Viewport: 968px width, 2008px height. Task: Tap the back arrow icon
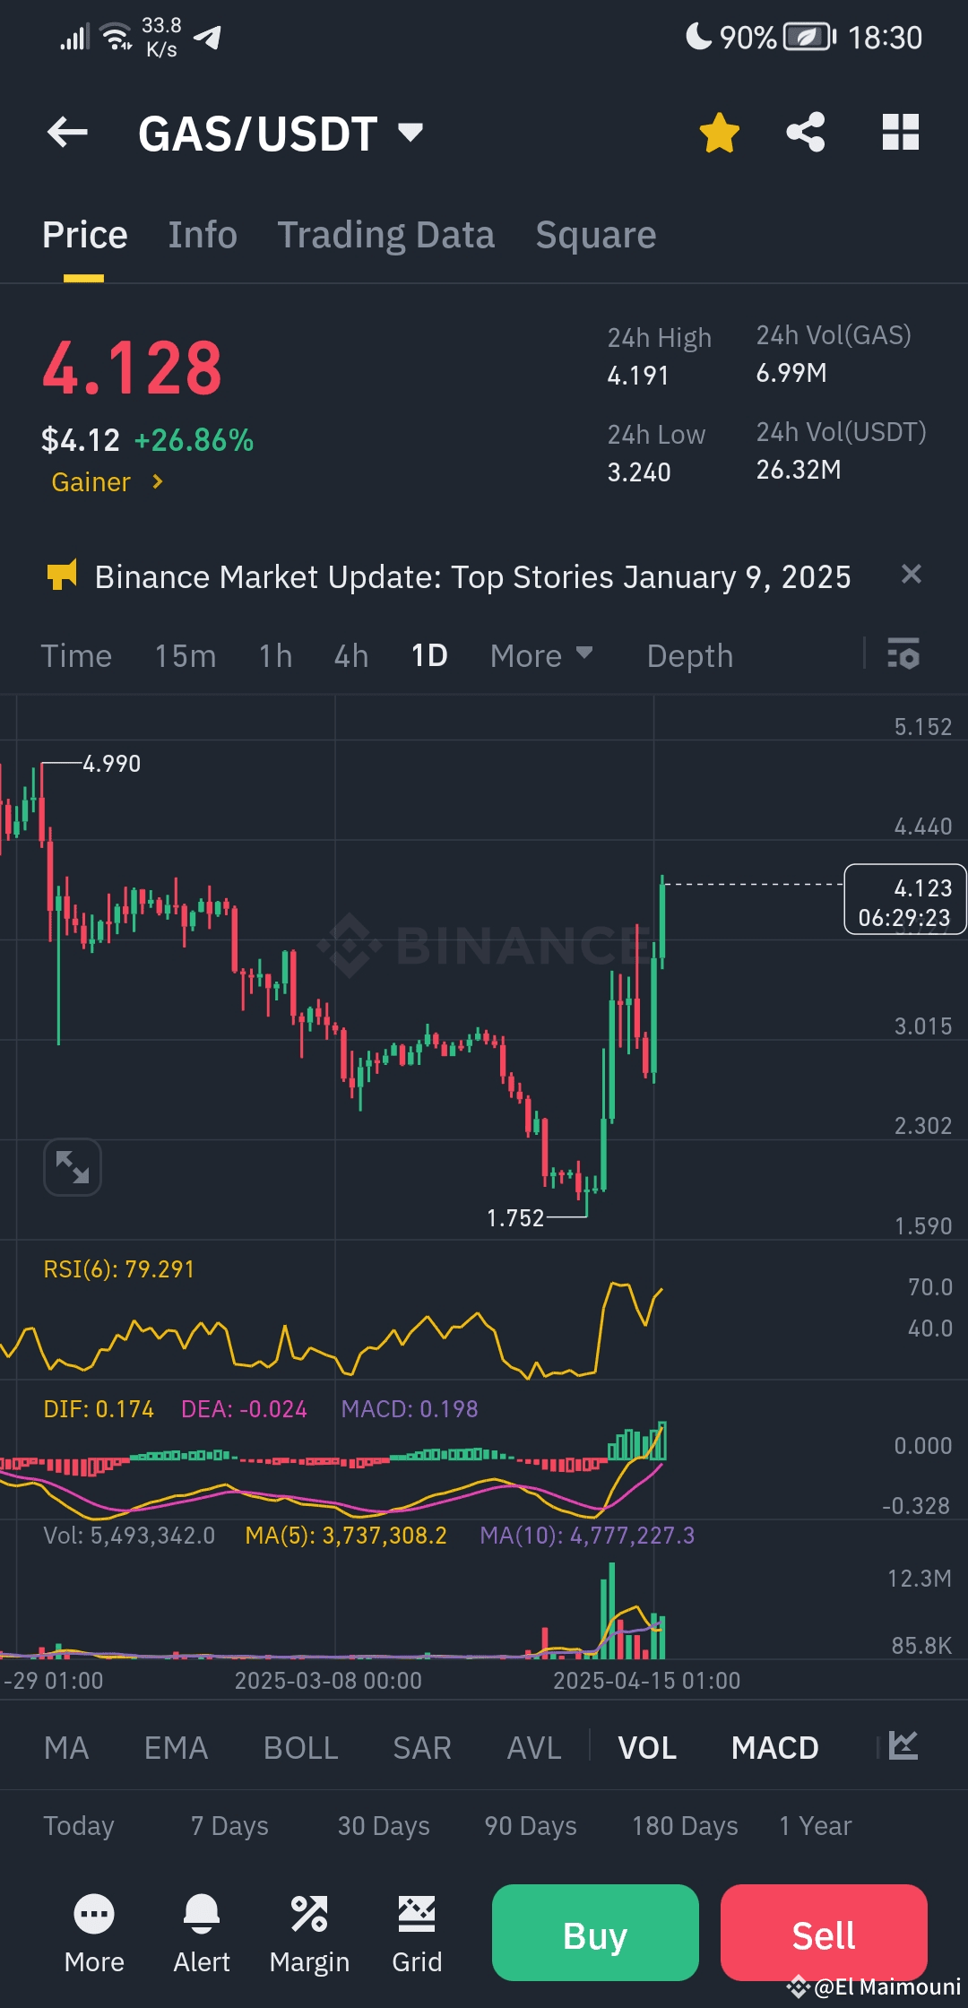67,133
